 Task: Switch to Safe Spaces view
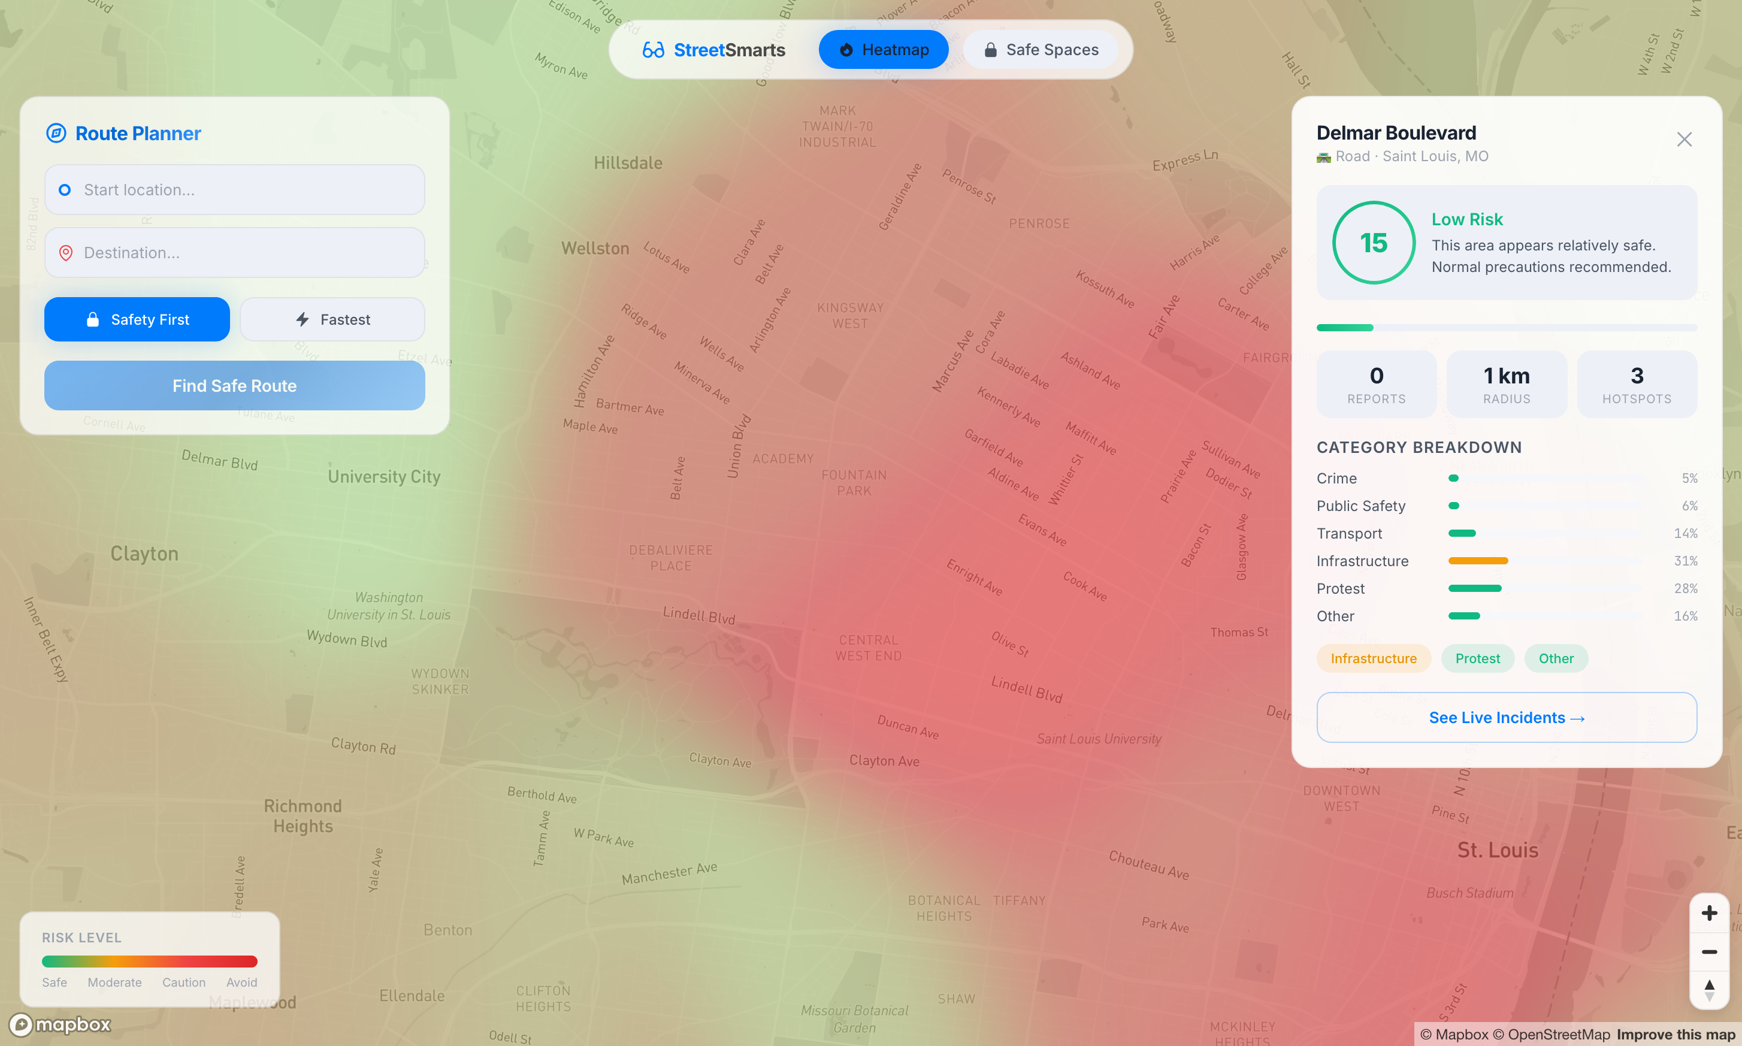(1040, 50)
